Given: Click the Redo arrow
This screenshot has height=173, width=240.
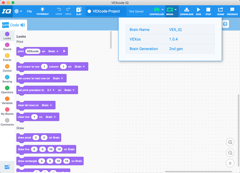Looking at the screenshot, I should 68,11.
